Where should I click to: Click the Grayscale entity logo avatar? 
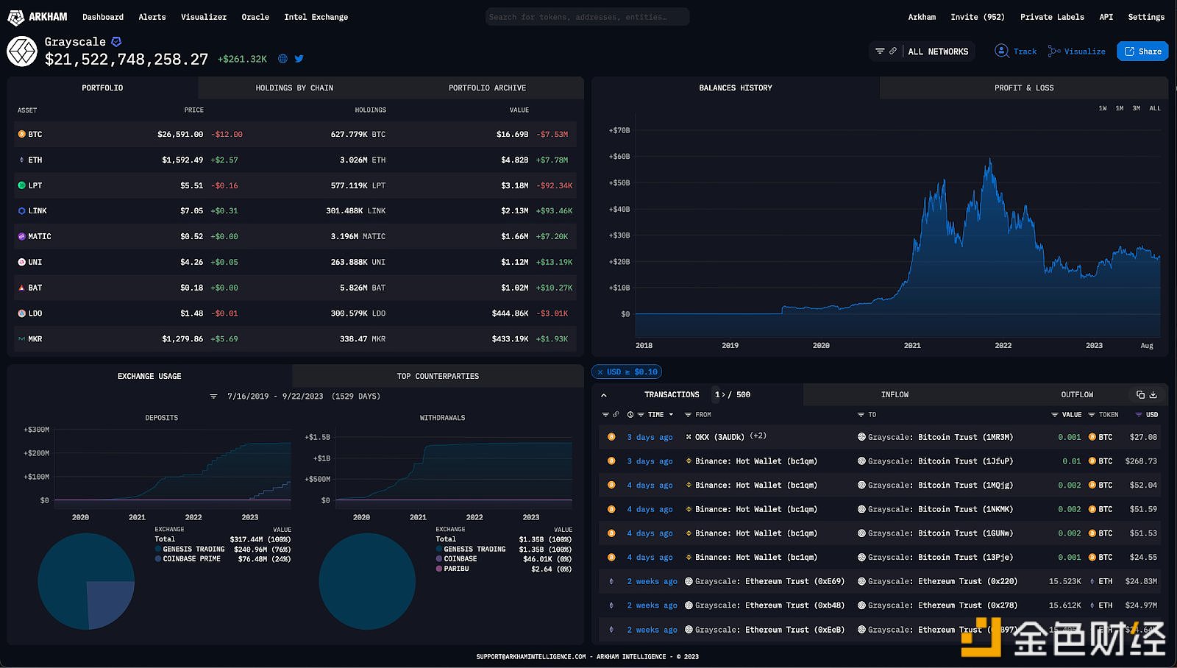point(22,51)
